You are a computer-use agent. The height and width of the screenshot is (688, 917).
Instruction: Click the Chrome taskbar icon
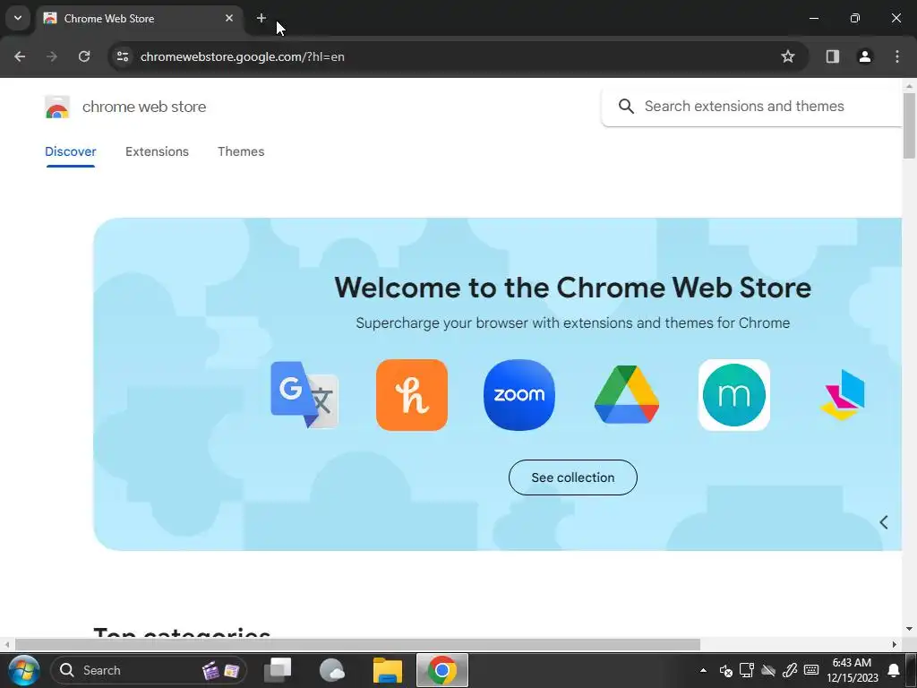(442, 670)
